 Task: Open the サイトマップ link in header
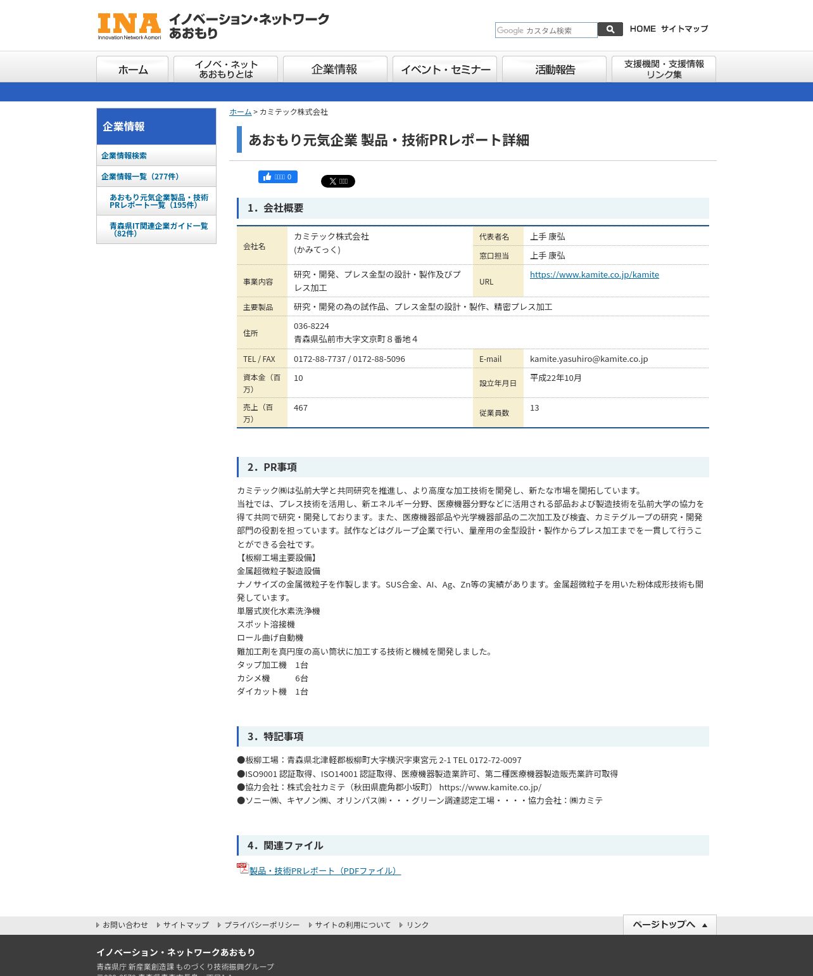(x=684, y=29)
